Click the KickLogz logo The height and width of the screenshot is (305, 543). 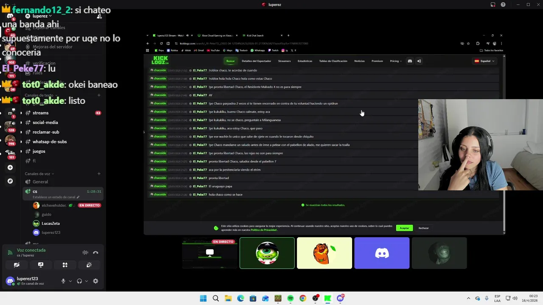160,61
